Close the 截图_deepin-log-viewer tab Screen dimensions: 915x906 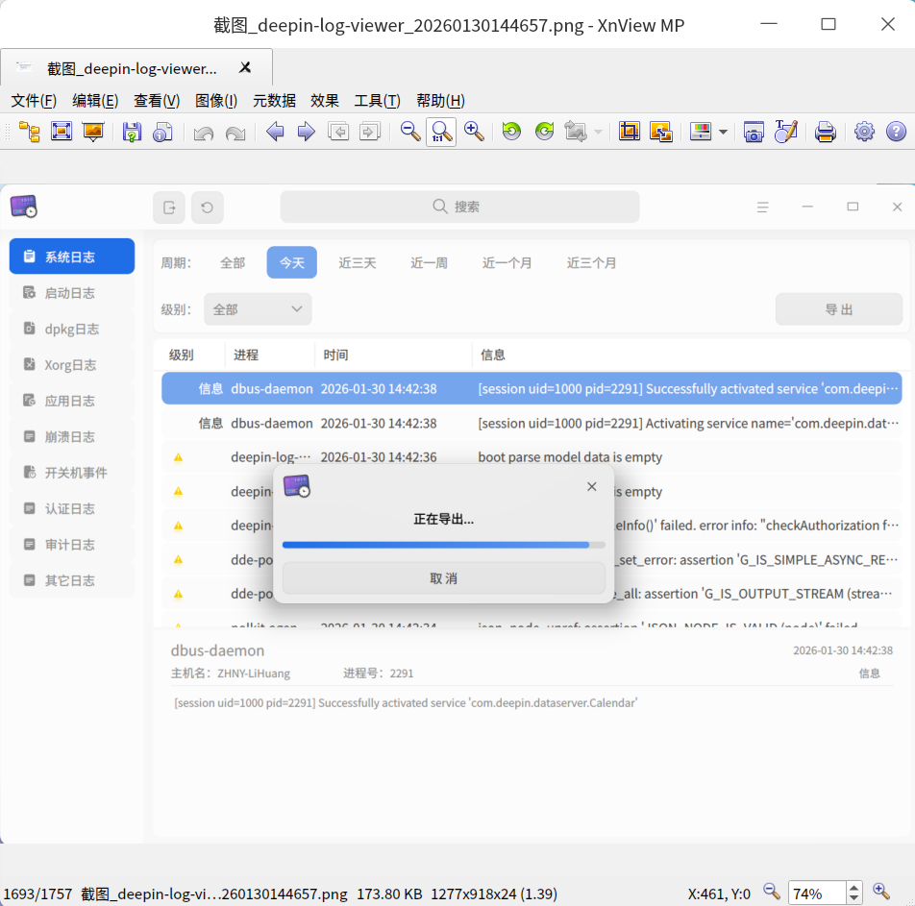[245, 67]
